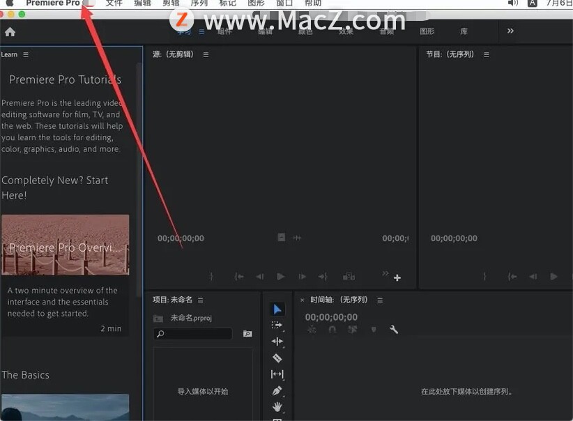Open the Premiere Pro application menu
Viewport: 573px width, 421px height.
(52, 3)
